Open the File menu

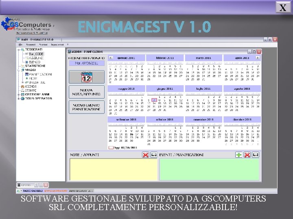(x=20, y=45)
